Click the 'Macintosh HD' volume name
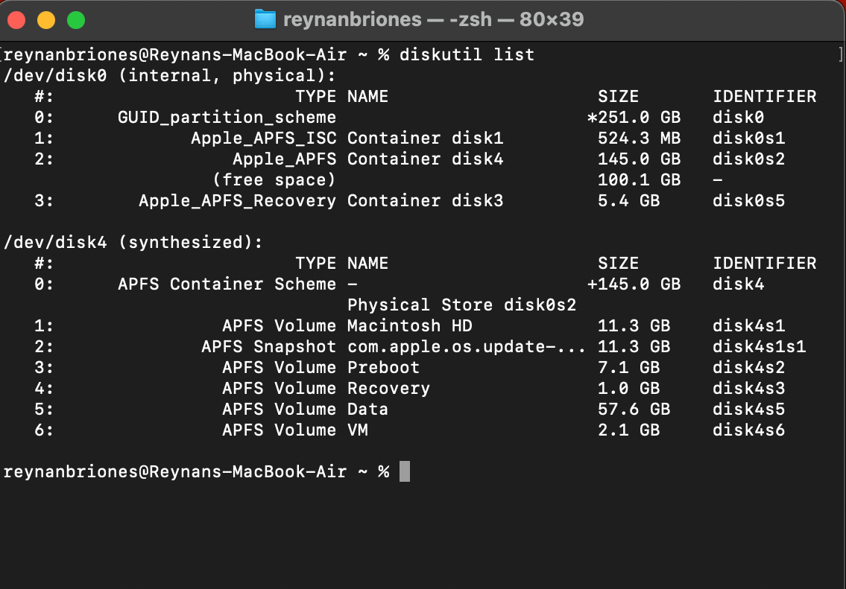The image size is (846, 589). (409, 326)
